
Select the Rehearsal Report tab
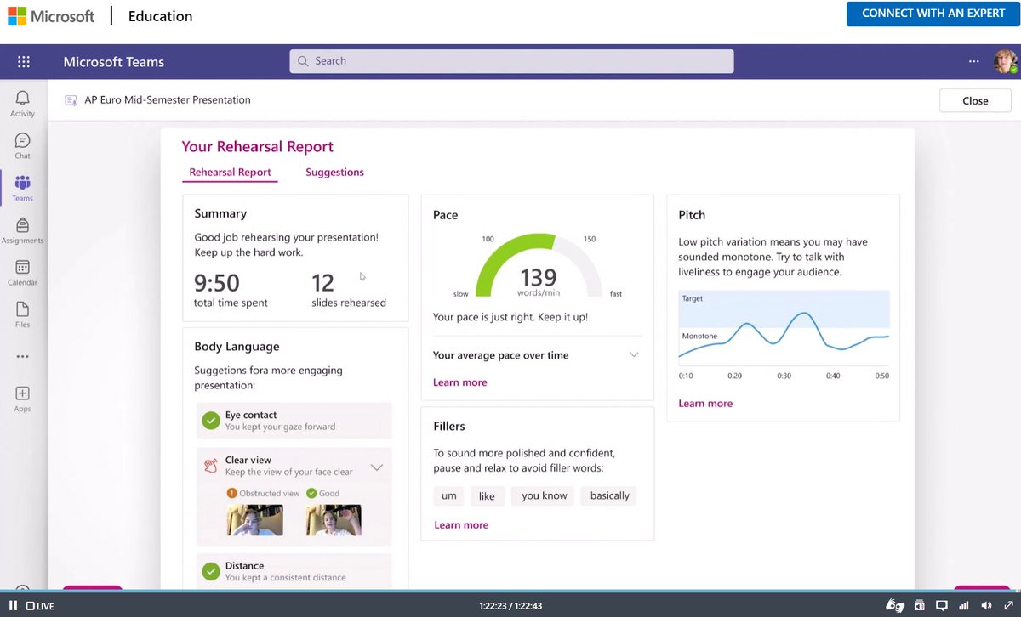[x=230, y=172]
